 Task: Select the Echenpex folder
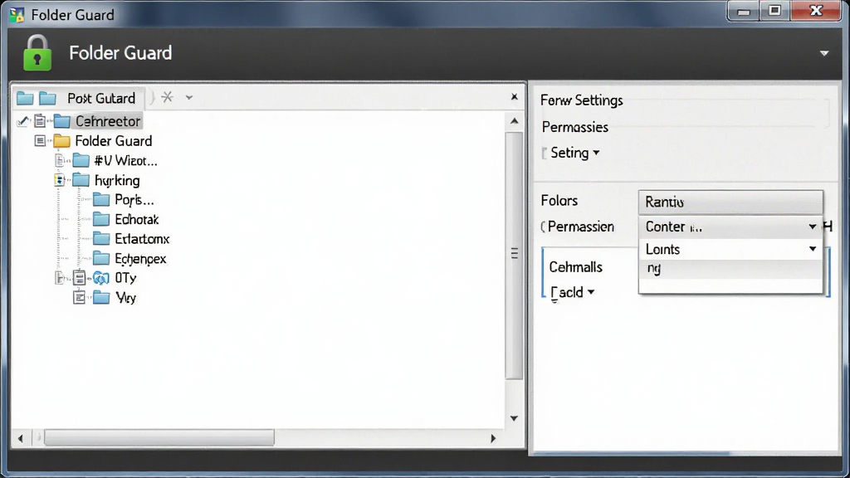coord(140,259)
